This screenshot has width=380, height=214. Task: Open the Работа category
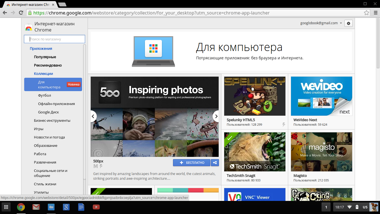click(x=40, y=154)
